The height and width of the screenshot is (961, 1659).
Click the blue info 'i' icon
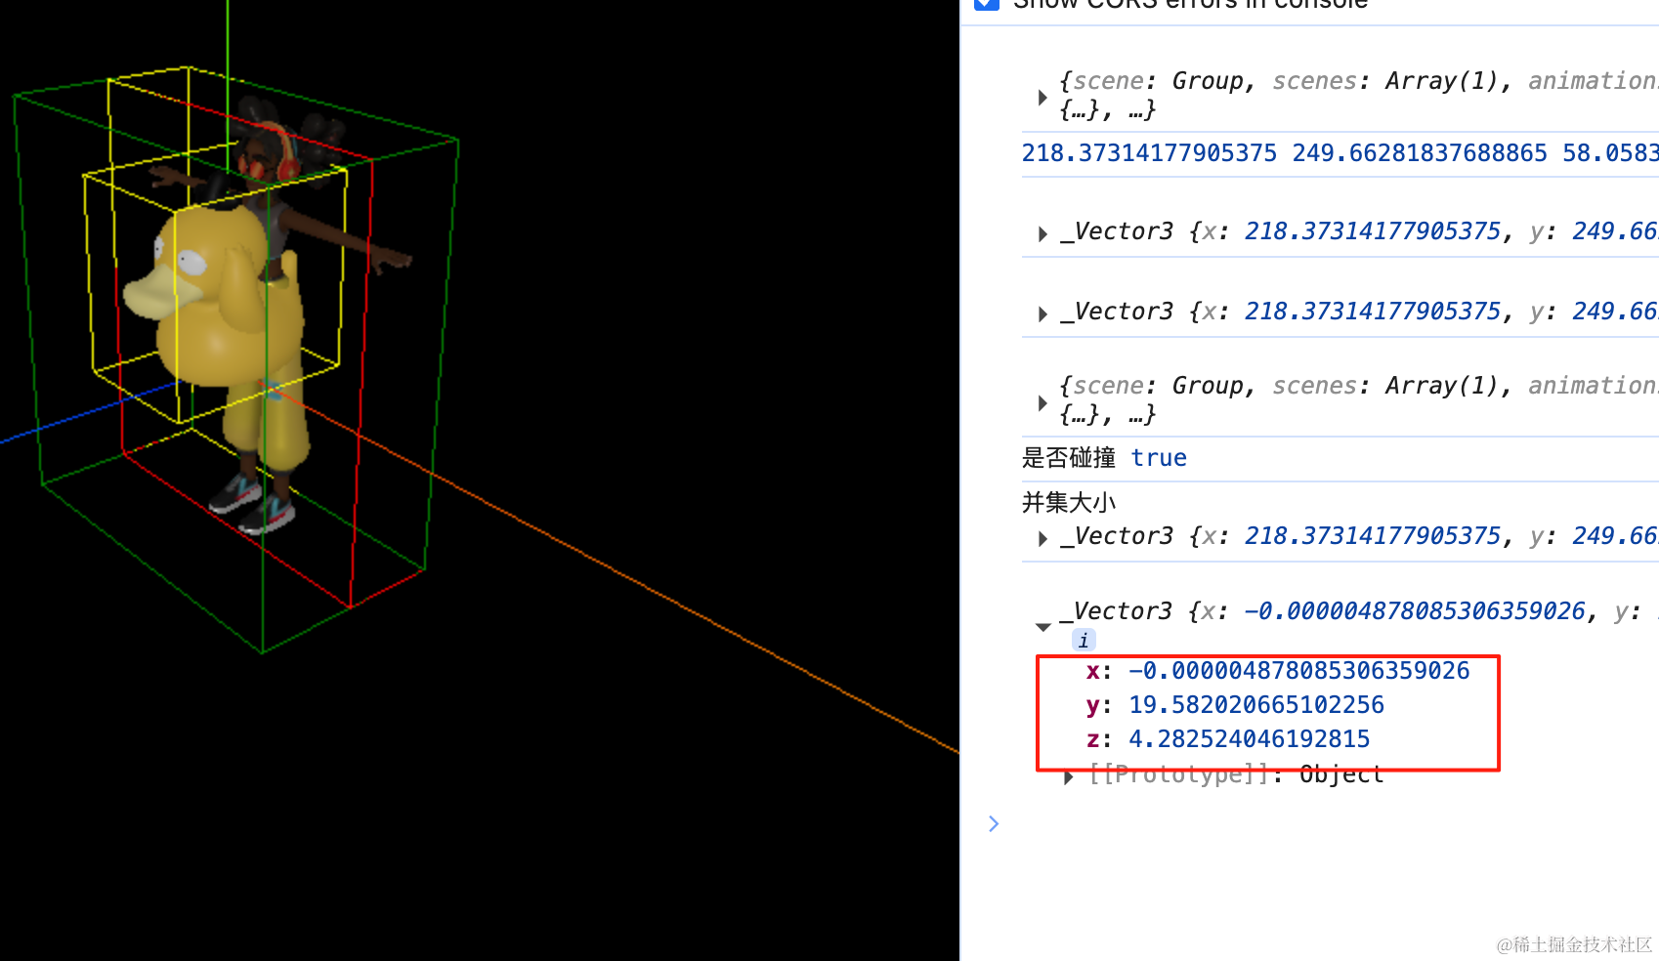click(x=1084, y=641)
